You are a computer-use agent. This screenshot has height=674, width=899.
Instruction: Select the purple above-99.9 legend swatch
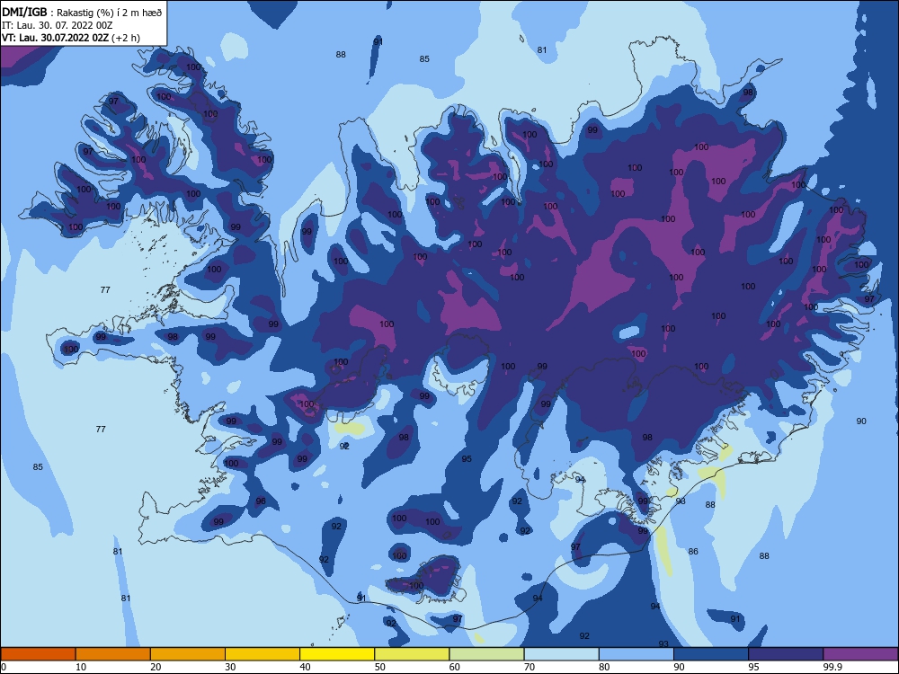860,654
